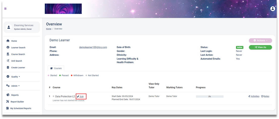Click the Demo Learner name heading

point(60,40)
